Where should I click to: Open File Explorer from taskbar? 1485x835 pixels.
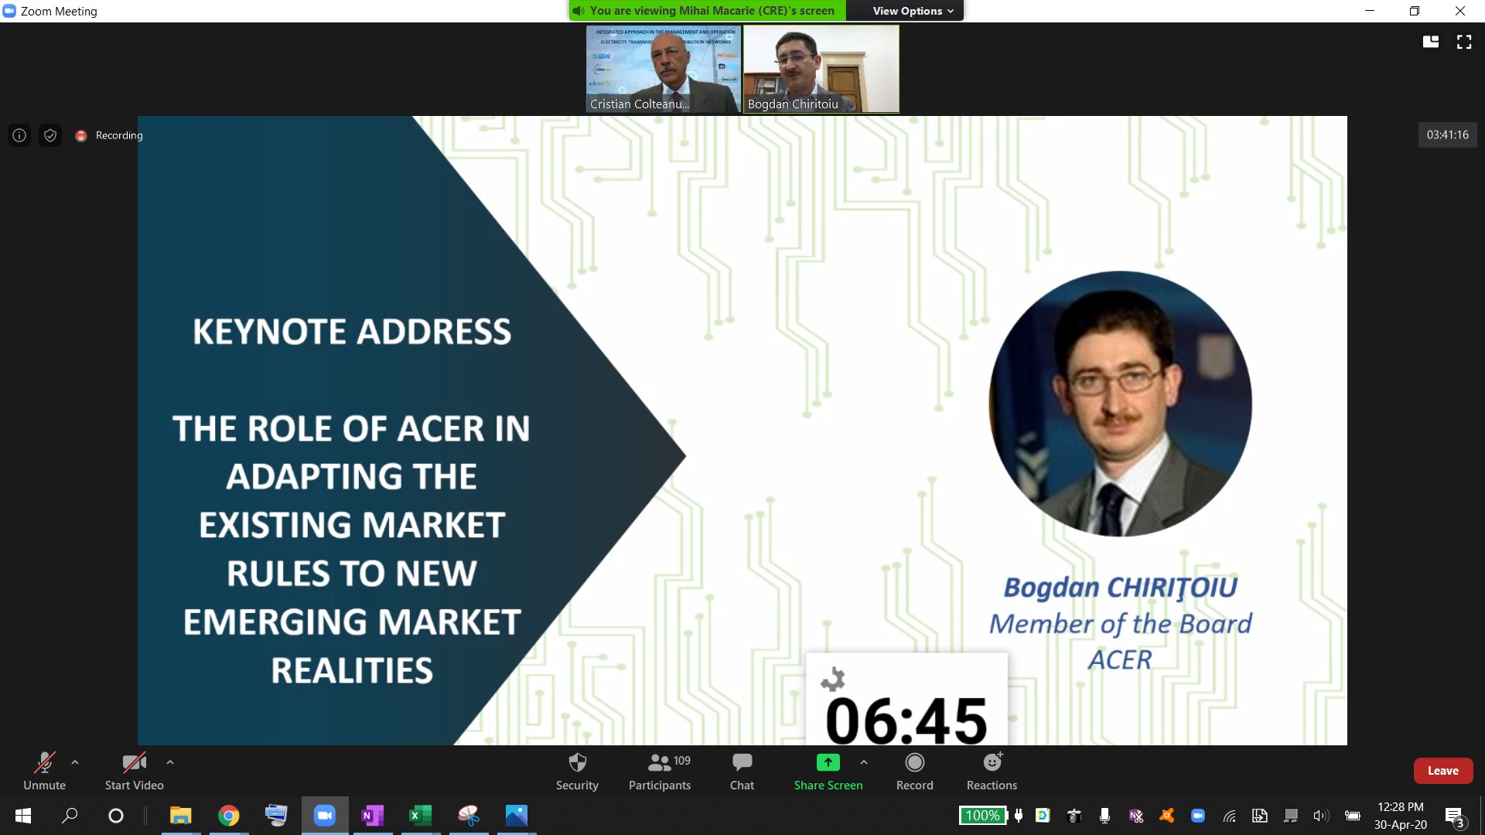click(181, 816)
